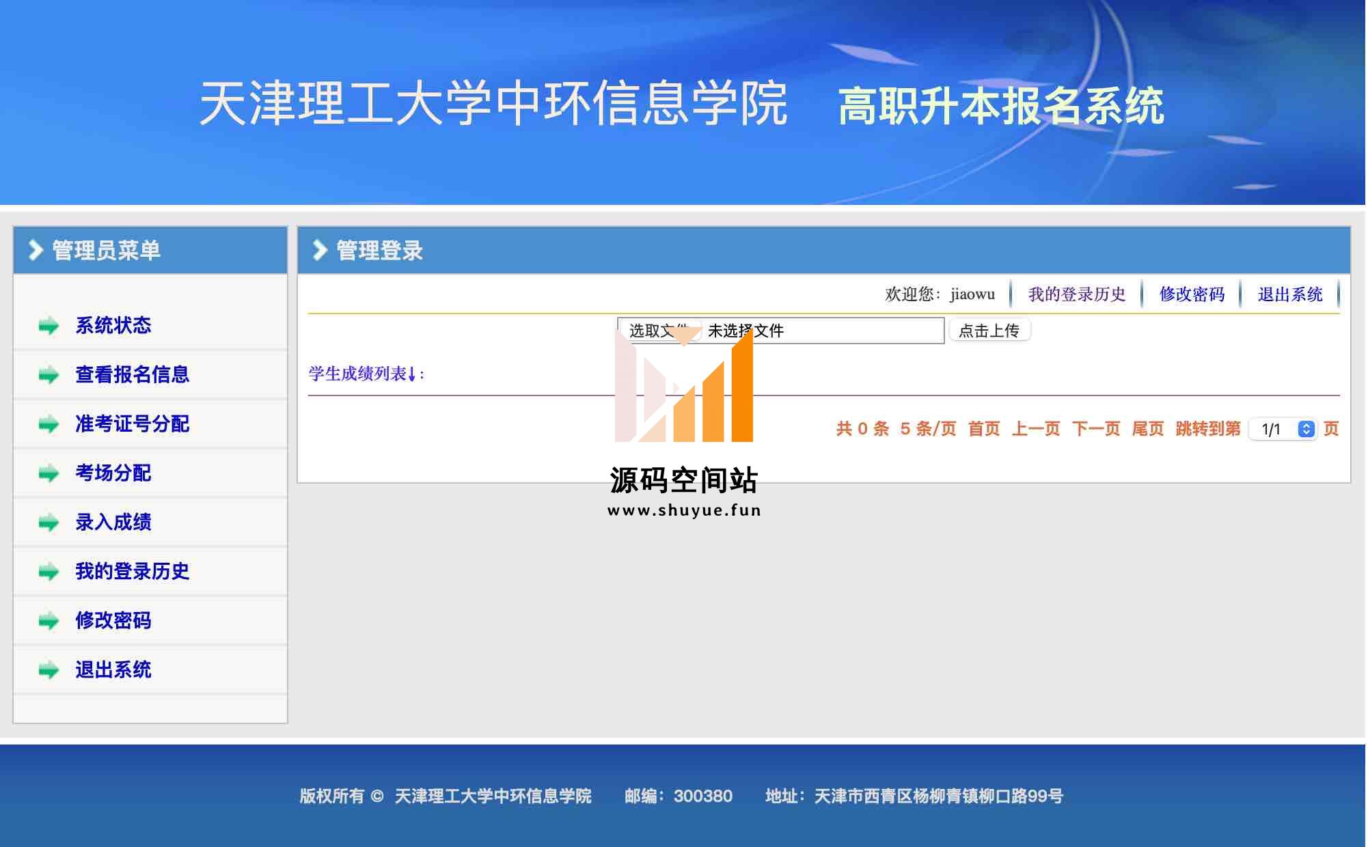The image size is (1368, 847).
Task: Click the green arrow icon beside 录入成绩
Action: click(49, 523)
